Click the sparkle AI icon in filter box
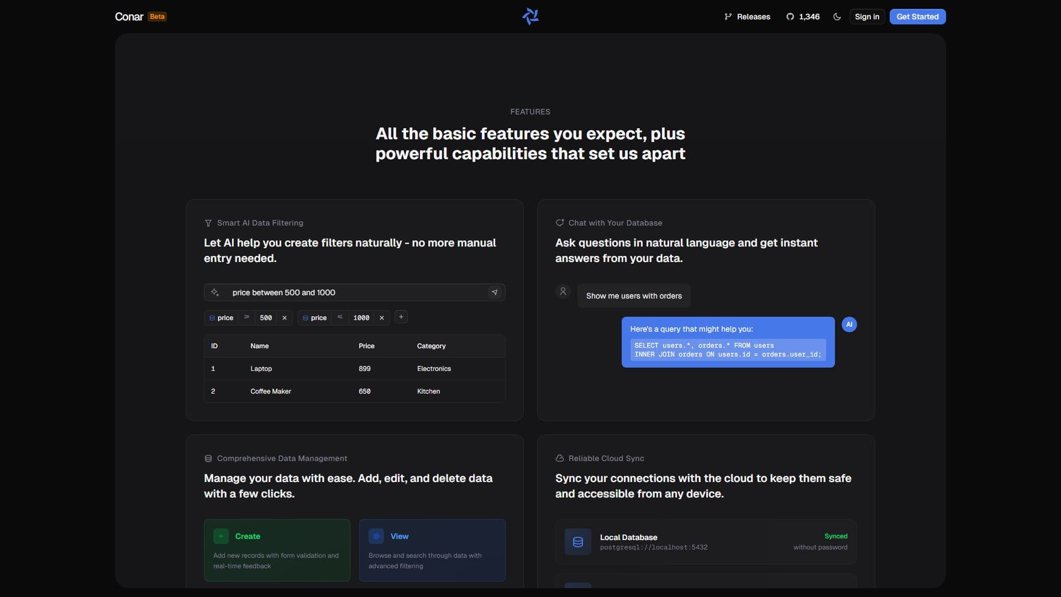The image size is (1061, 597). (215, 292)
